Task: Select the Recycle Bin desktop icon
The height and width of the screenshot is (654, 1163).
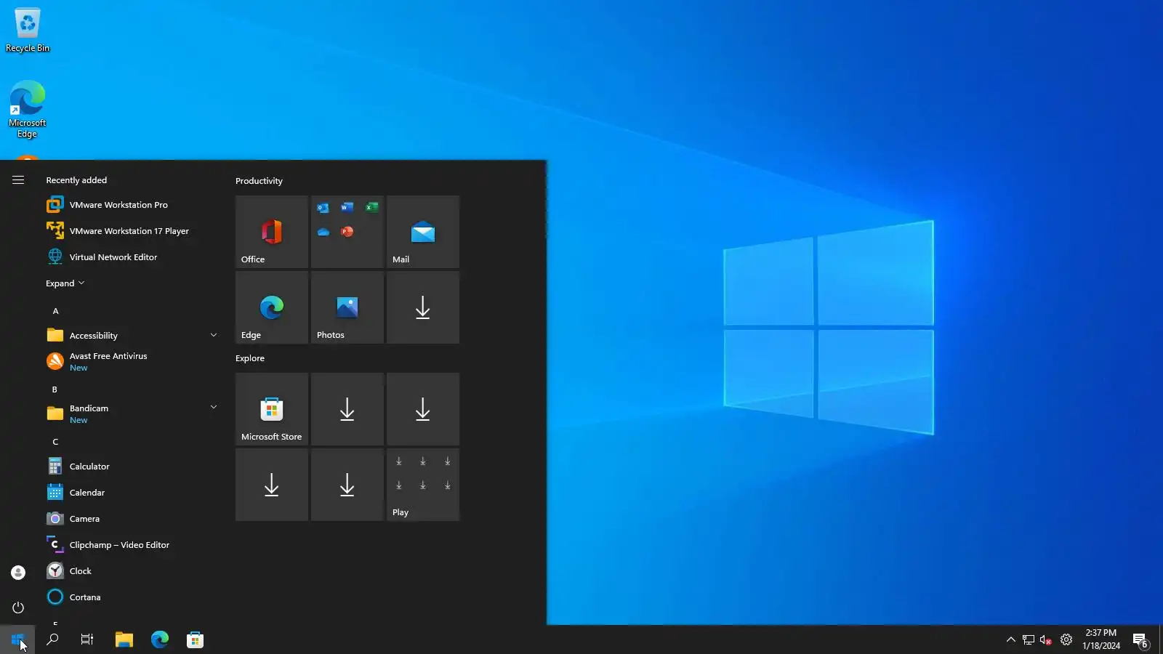Action: [x=28, y=30]
